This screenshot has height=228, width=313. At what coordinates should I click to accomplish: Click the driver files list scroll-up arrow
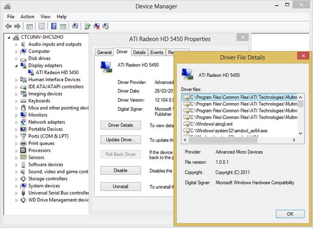click(301, 98)
